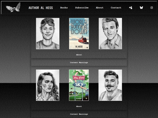Click the winged bird site logo
Image resolution: width=158 pixels, height=118 pixels.
(x=13, y=7)
